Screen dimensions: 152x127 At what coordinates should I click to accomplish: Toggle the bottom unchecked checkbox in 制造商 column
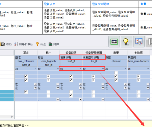coord(138,96)
